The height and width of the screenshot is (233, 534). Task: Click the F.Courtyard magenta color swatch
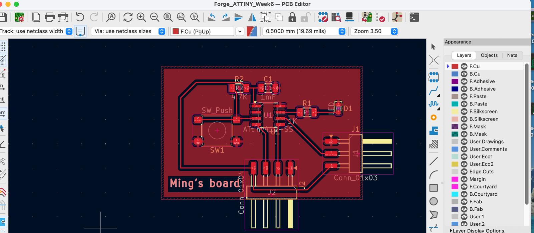455,187
